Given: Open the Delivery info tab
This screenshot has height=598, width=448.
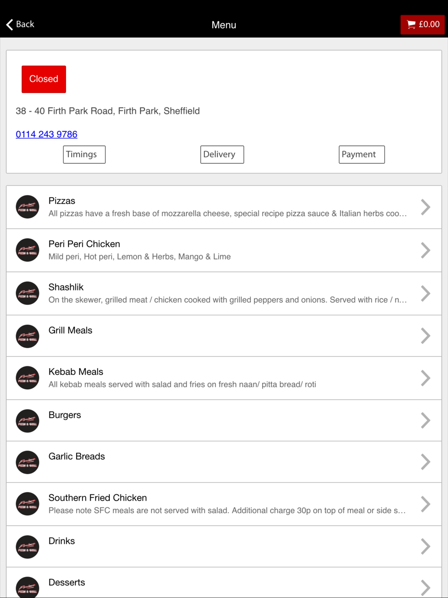Looking at the screenshot, I should [222, 155].
